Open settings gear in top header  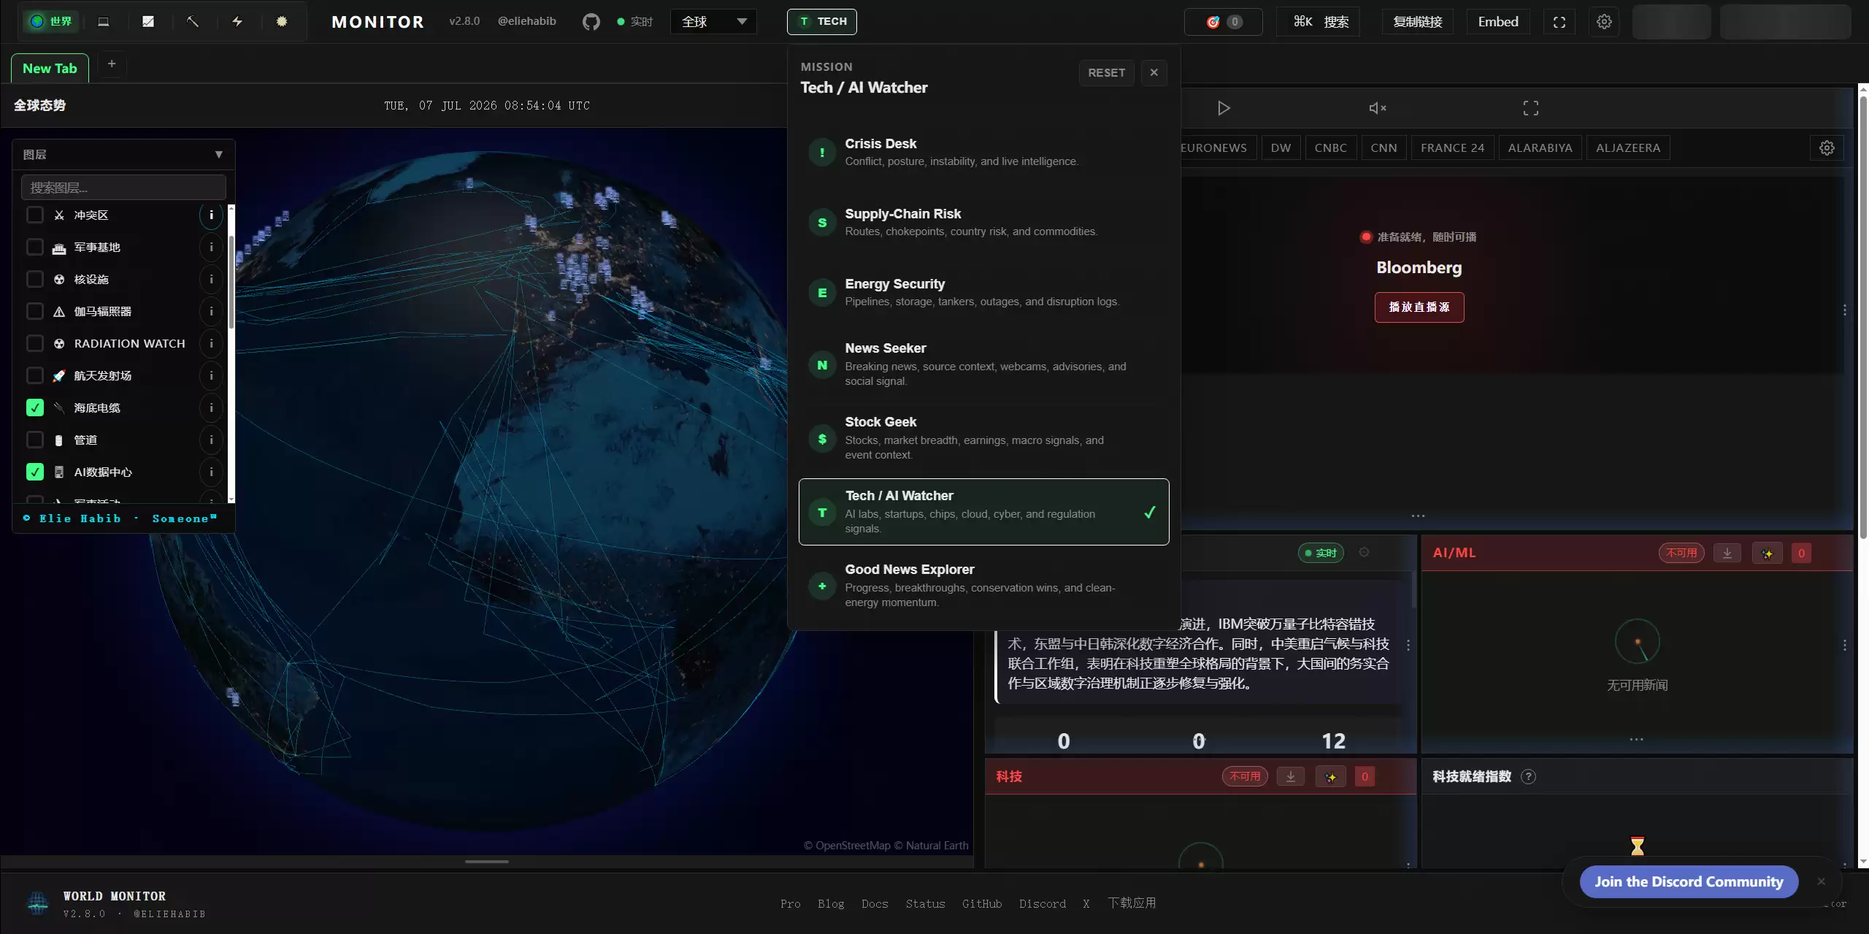coord(1604,22)
